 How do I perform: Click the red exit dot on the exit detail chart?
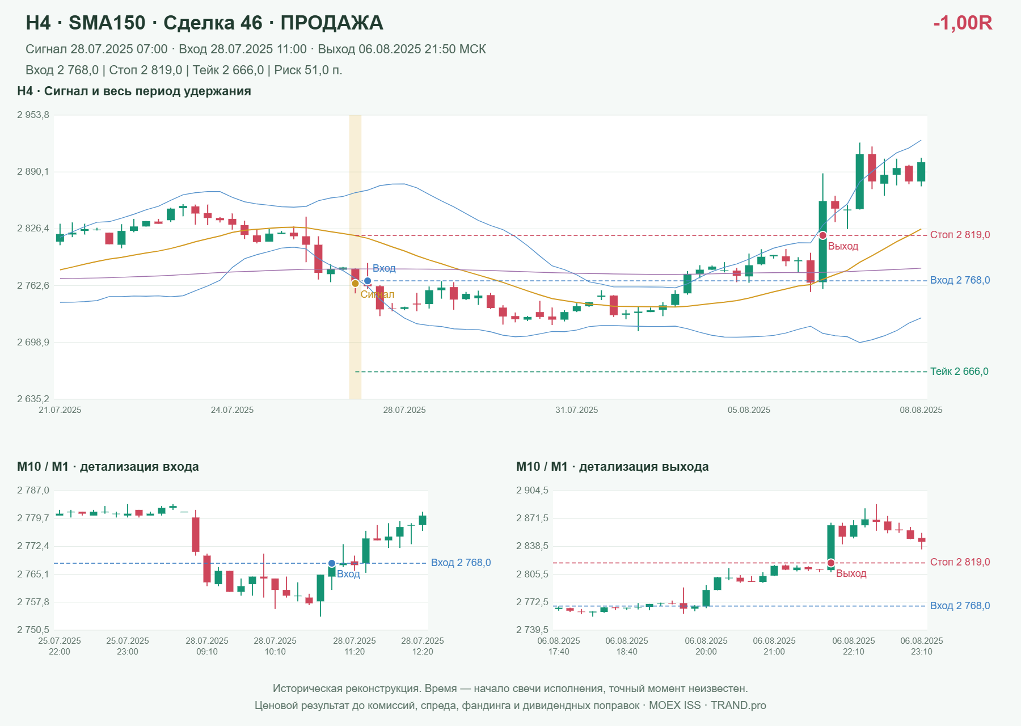click(x=831, y=563)
